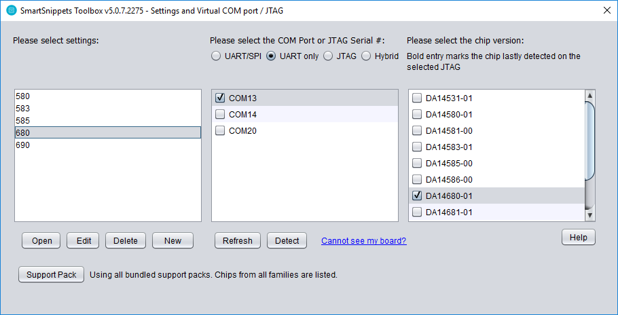618x315 pixels.
Task: Select the 580 settings entry
Action: pyautogui.click(x=107, y=96)
